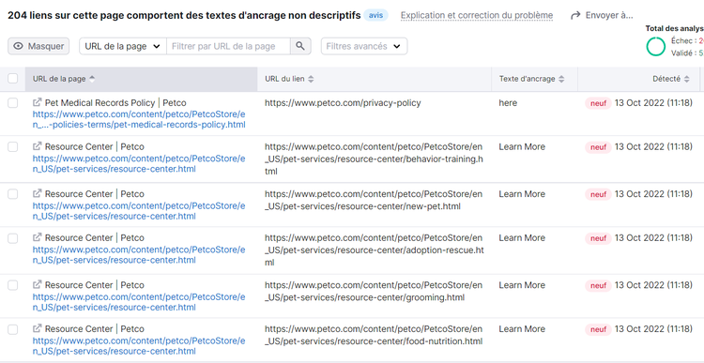Open resource-center.html link in adoption-rescue row

139,254
